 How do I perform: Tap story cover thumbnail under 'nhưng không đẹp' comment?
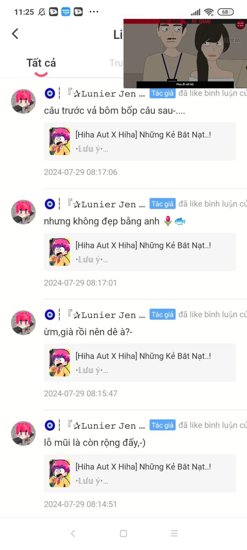tap(60, 252)
